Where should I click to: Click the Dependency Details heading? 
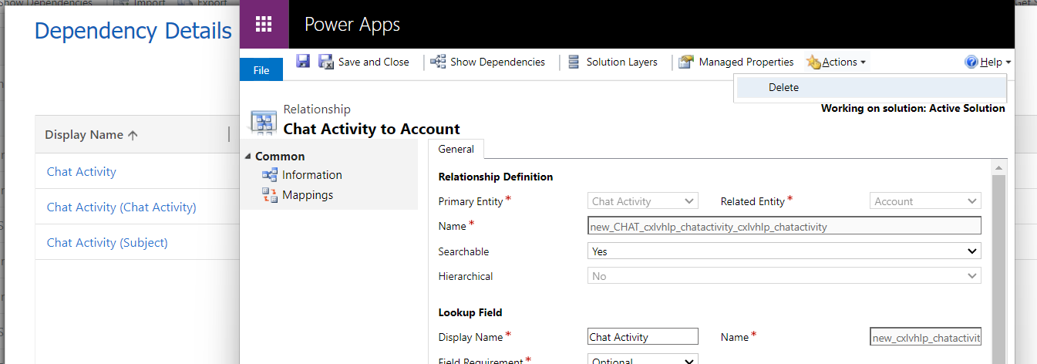point(133,31)
